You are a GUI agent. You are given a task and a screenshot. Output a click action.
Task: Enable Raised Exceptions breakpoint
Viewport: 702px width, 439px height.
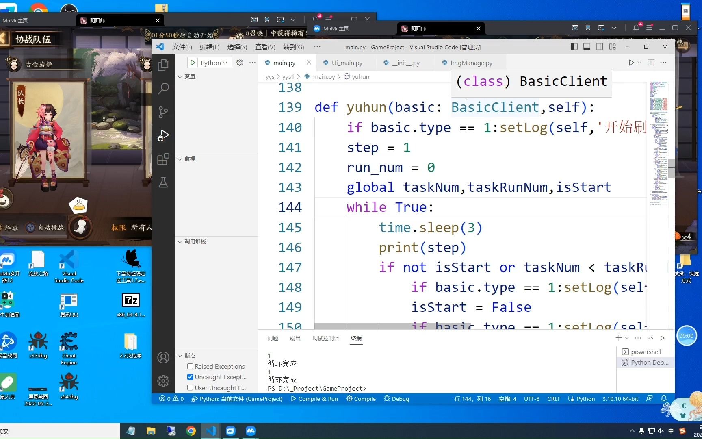(x=189, y=366)
